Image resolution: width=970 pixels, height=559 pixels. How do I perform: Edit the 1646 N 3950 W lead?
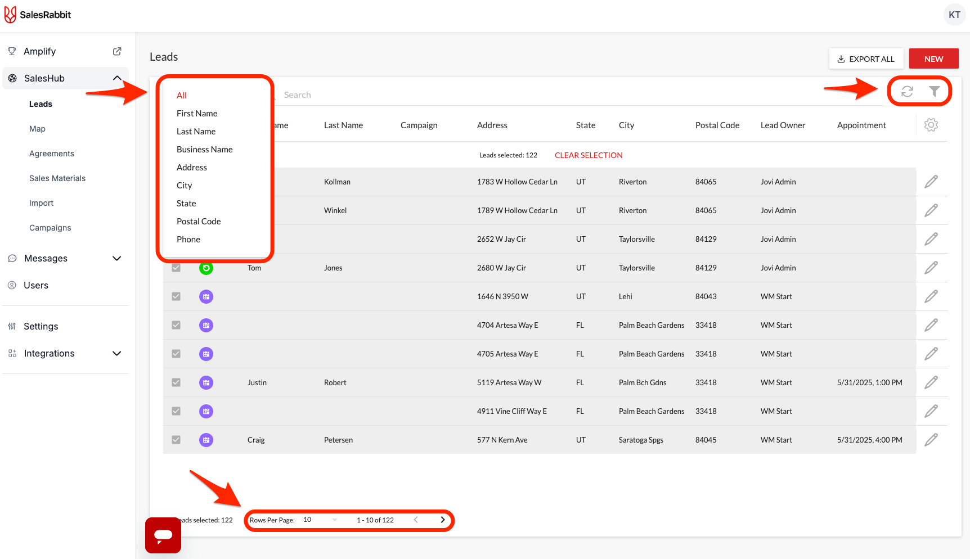[x=931, y=296]
